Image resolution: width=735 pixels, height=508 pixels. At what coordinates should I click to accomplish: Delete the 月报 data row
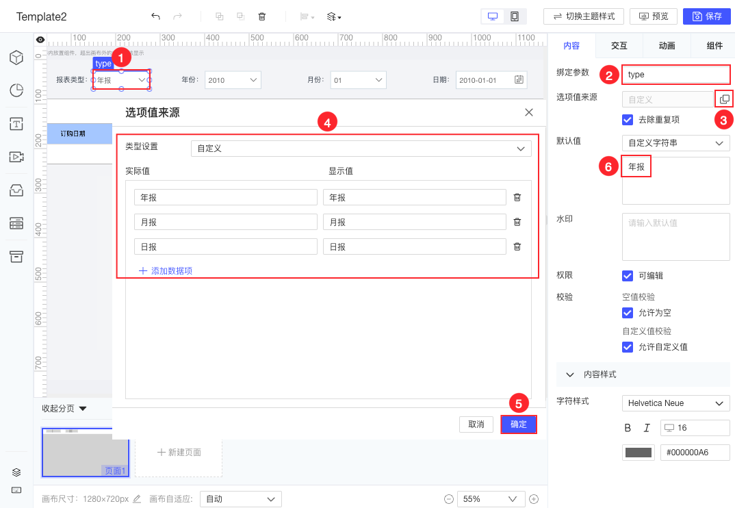click(517, 222)
